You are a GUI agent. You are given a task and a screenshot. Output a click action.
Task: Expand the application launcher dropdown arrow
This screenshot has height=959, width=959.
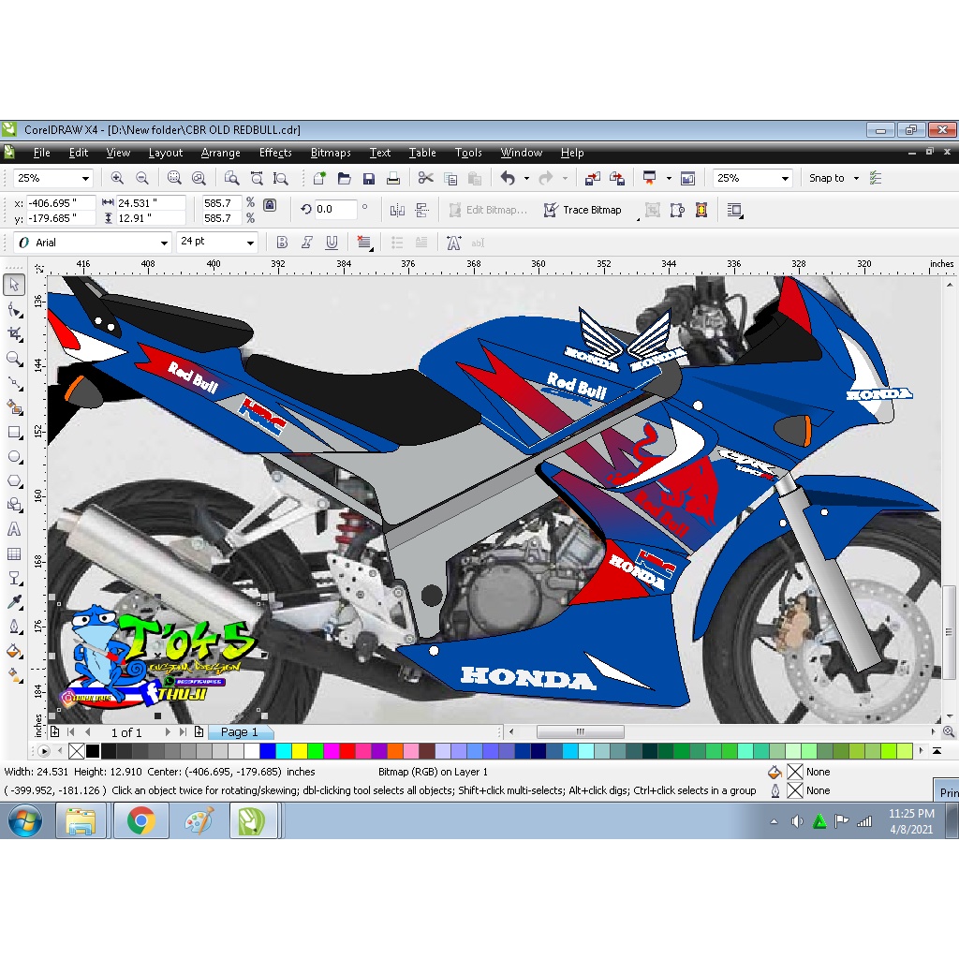pyautogui.click(x=669, y=178)
